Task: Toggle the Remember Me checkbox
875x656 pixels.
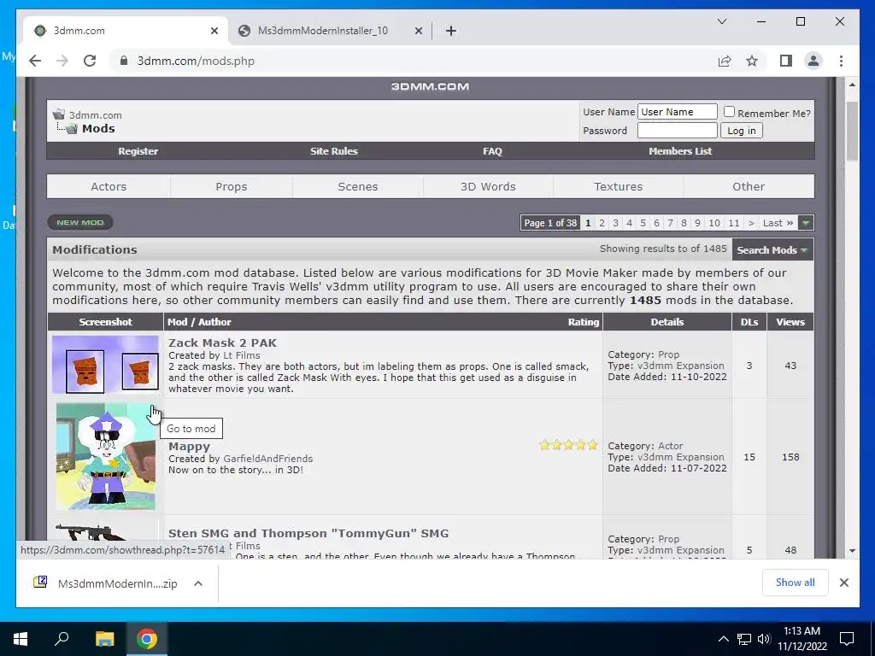Action: point(729,112)
